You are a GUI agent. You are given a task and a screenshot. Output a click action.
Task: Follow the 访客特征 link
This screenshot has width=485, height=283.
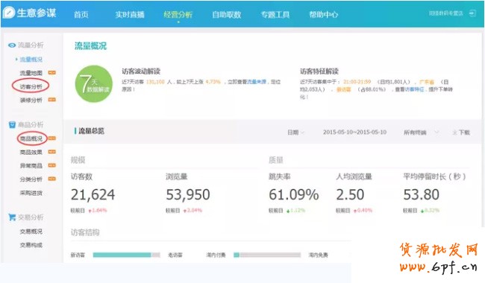pyautogui.click(x=414, y=89)
